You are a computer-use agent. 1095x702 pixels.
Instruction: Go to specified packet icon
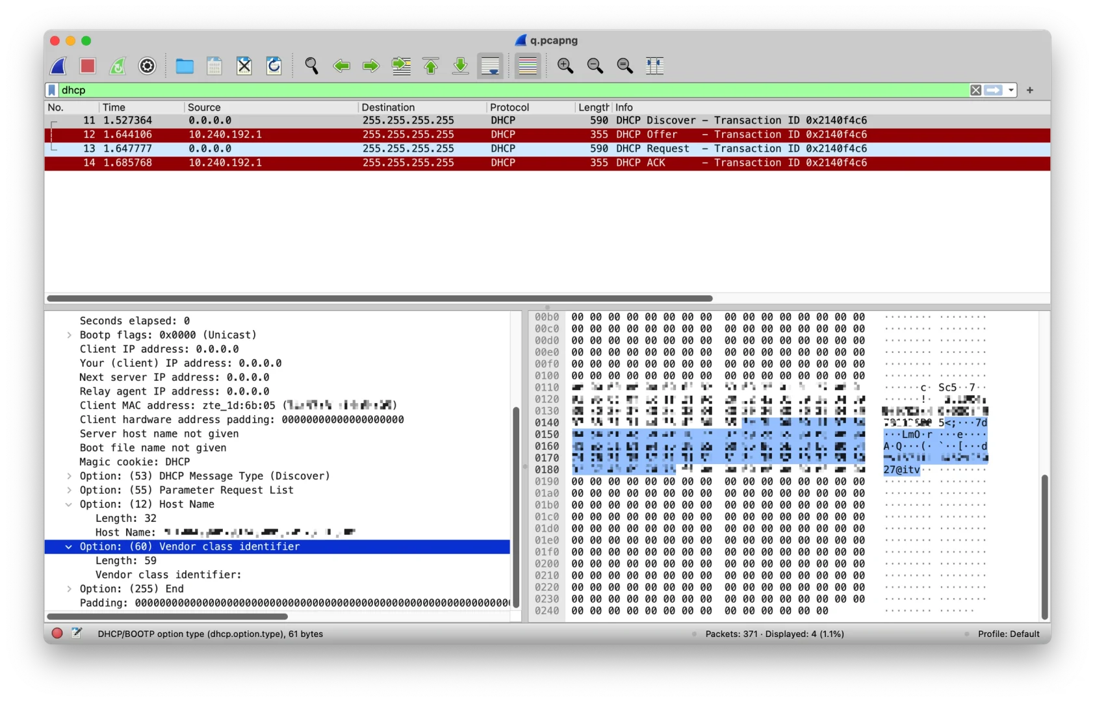(401, 66)
